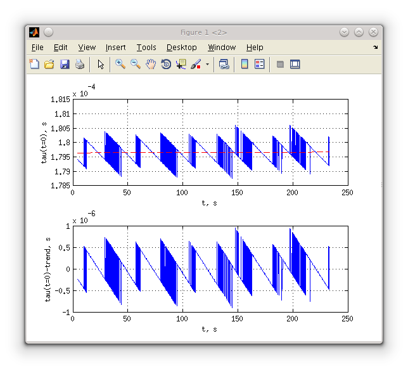
Task: Click Show Plot Tools and dock figure button
Action: [295, 64]
